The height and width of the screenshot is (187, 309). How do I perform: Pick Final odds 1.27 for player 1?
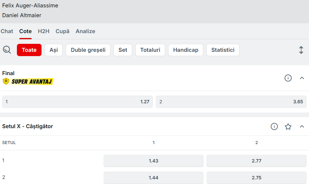point(77,102)
